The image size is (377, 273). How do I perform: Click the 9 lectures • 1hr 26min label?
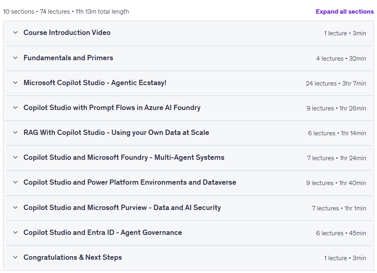pos(336,108)
